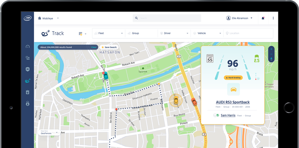Select the yellow highlighted car on map
Screen dimensions: 299x148
tap(176, 100)
